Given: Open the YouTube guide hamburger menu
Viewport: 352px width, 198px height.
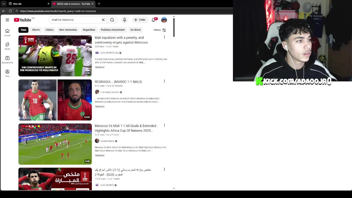Looking at the screenshot, I should (x=7, y=20).
